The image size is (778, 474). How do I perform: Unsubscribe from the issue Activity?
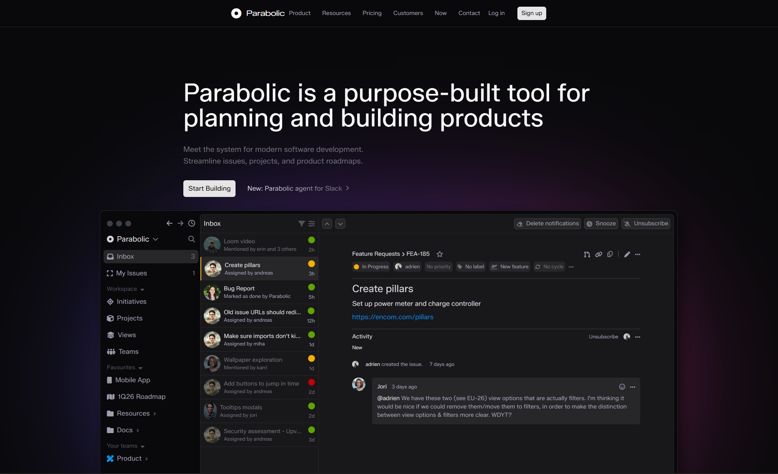click(603, 337)
